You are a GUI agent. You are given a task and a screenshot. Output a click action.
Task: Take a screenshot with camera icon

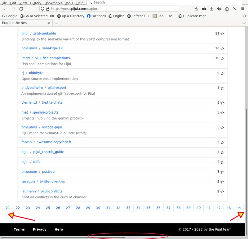pos(204,9)
